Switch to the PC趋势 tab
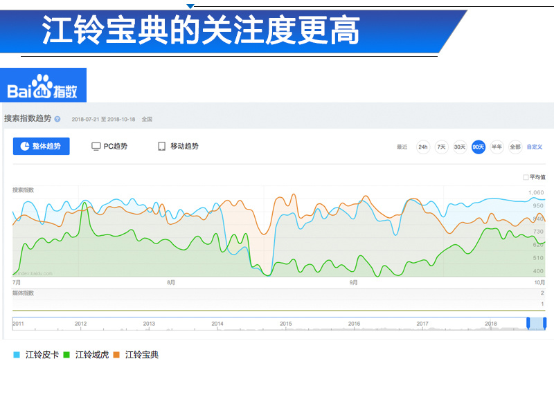554x415 pixels. tap(109, 146)
